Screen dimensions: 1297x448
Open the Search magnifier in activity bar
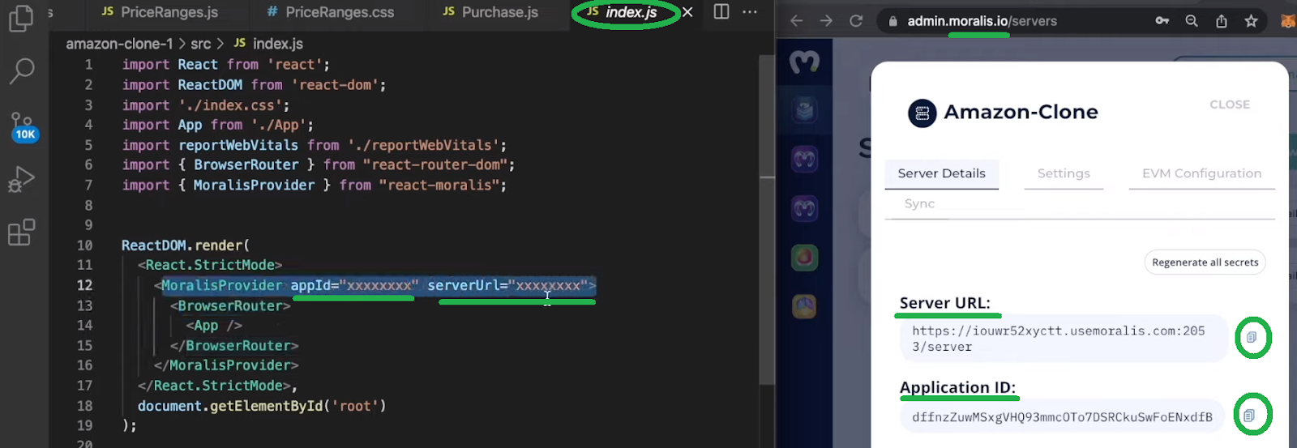tap(21, 71)
